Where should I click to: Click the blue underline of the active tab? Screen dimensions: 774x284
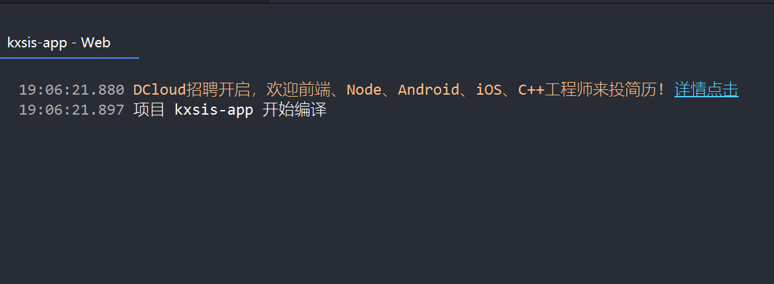pyautogui.click(x=70, y=58)
